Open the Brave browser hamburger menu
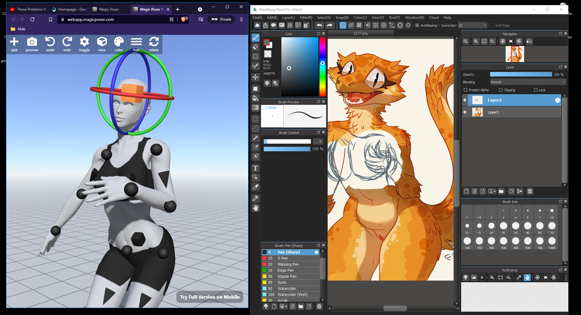Screen dimensions: 581x315 click(x=241, y=19)
